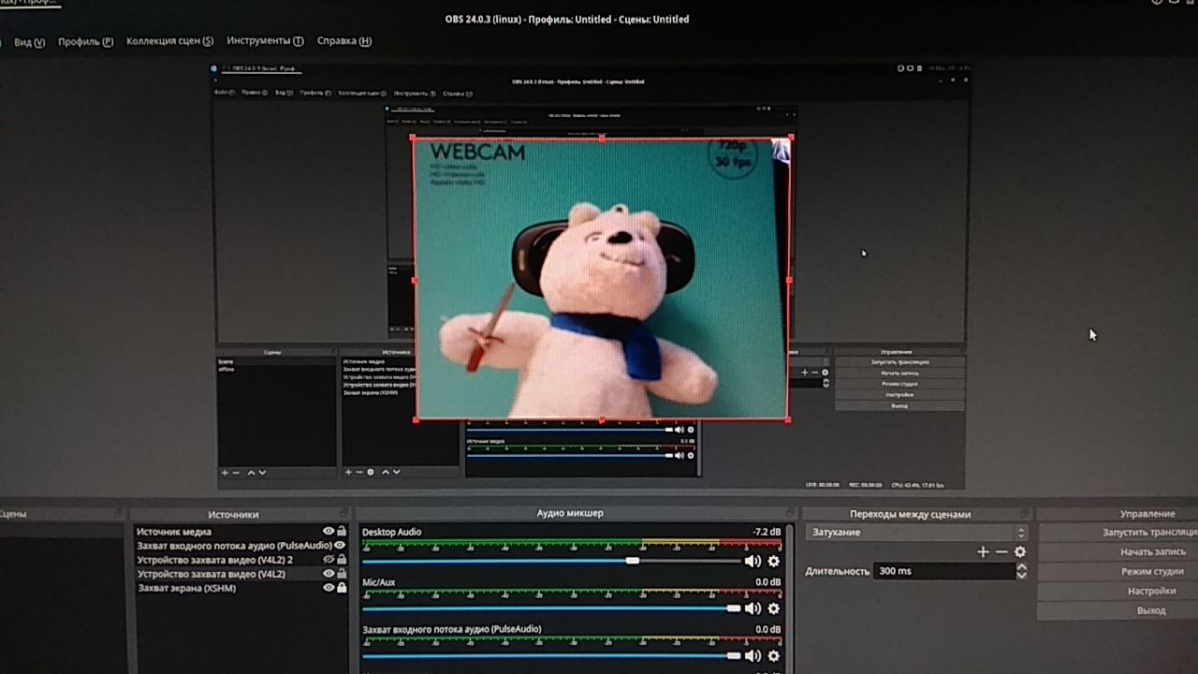The width and height of the screenshot is (1198, 674).
Task: Click Mic/Aux 0.0 dB readout
Action: [x=768, y=582]
